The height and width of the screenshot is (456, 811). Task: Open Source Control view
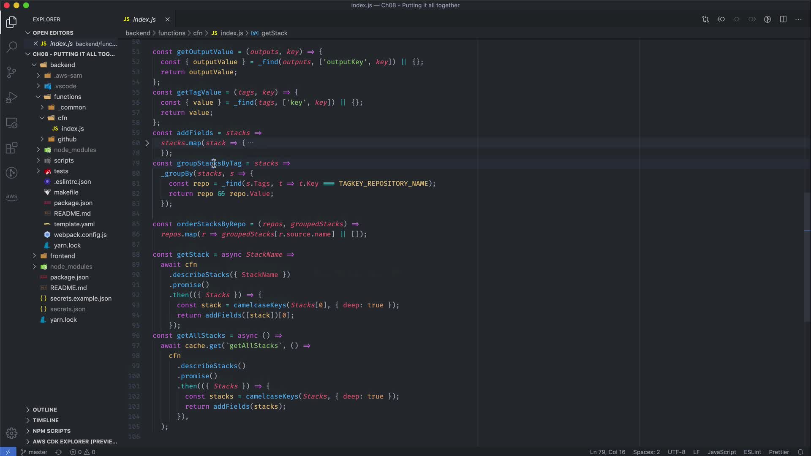(12, 72)
